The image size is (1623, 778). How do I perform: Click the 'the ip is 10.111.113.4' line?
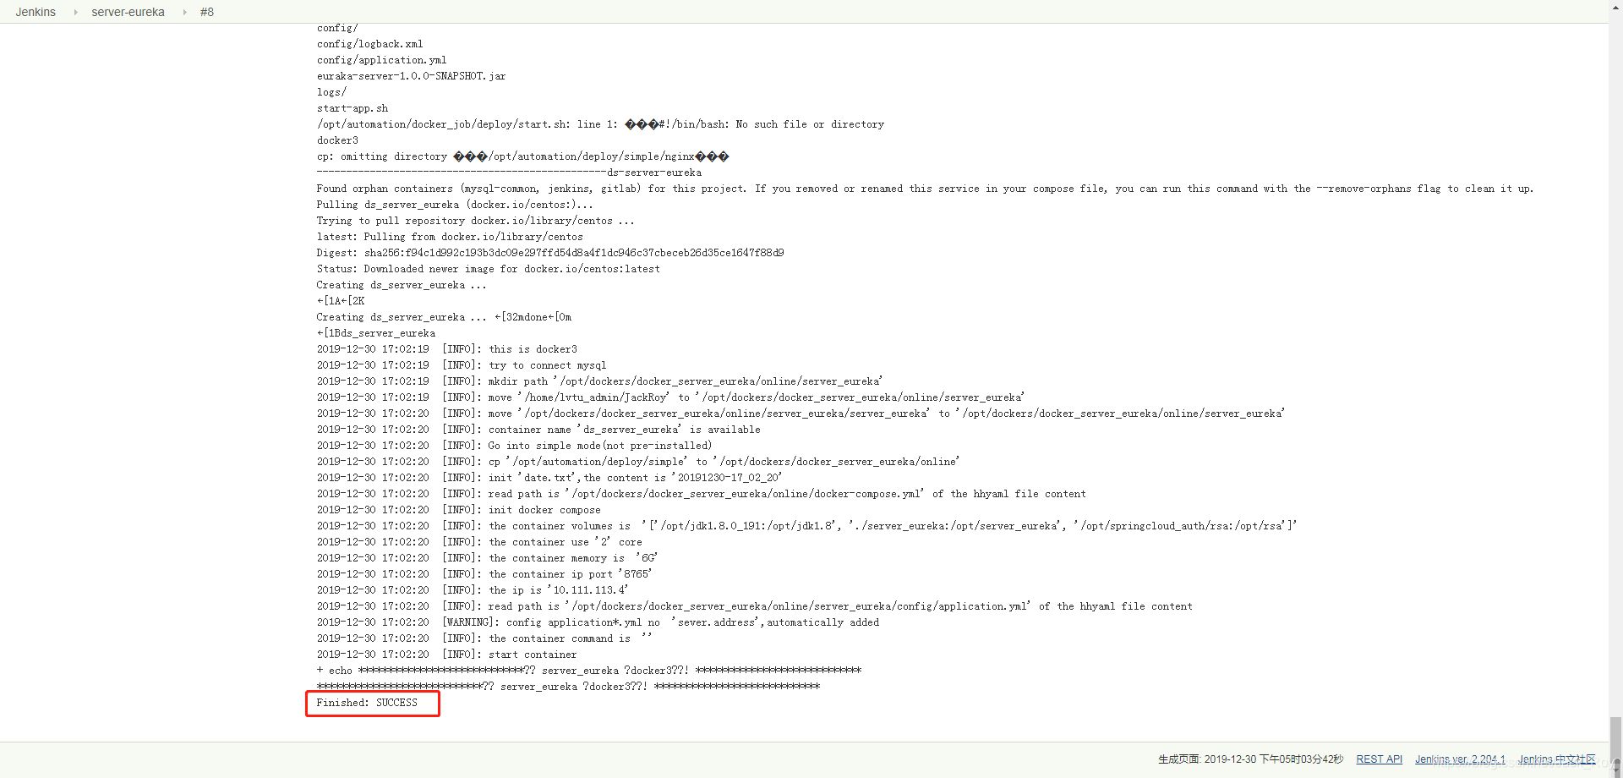(473, 590)
